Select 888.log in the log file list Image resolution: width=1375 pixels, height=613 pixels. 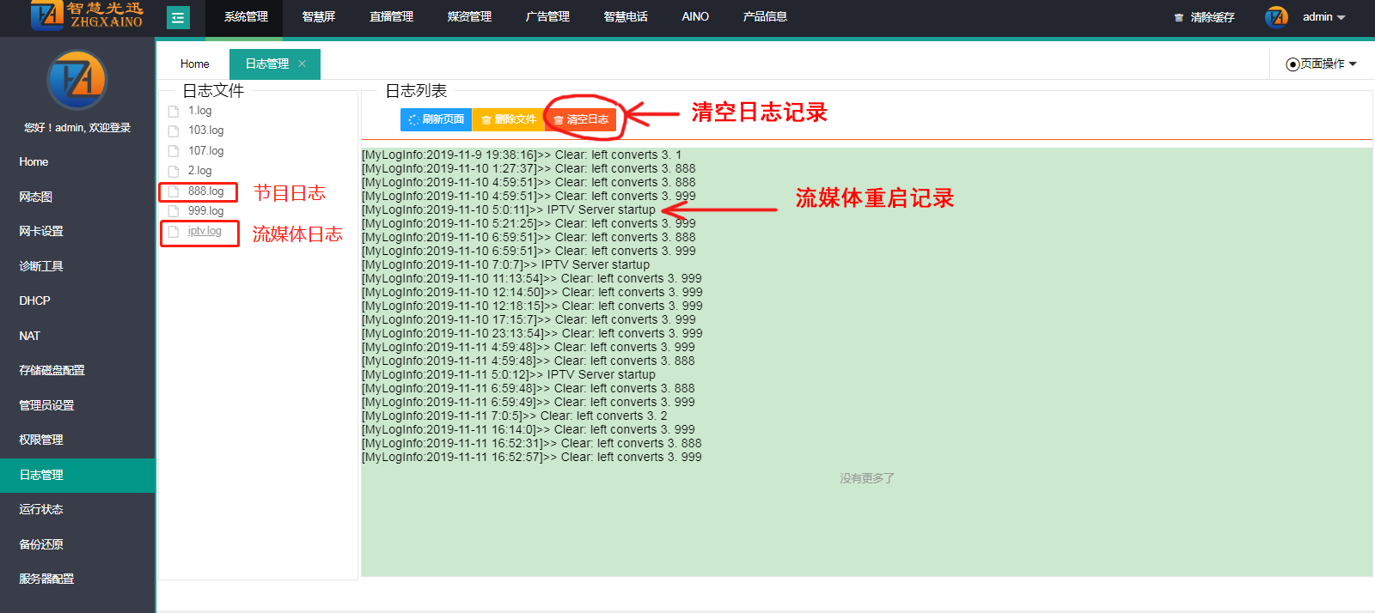[x=205, y=191]
